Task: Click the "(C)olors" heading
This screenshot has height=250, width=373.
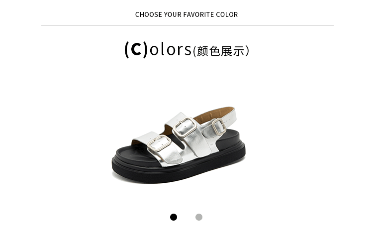Action: click(158, 49)
